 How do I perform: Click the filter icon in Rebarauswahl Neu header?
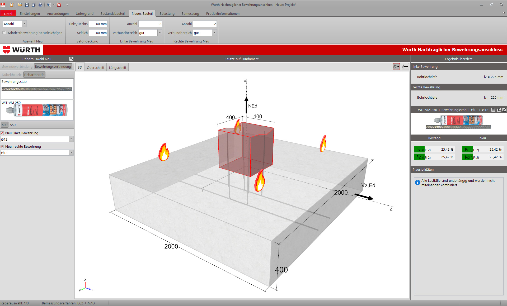pyautogui.click(x=71, y=59)
